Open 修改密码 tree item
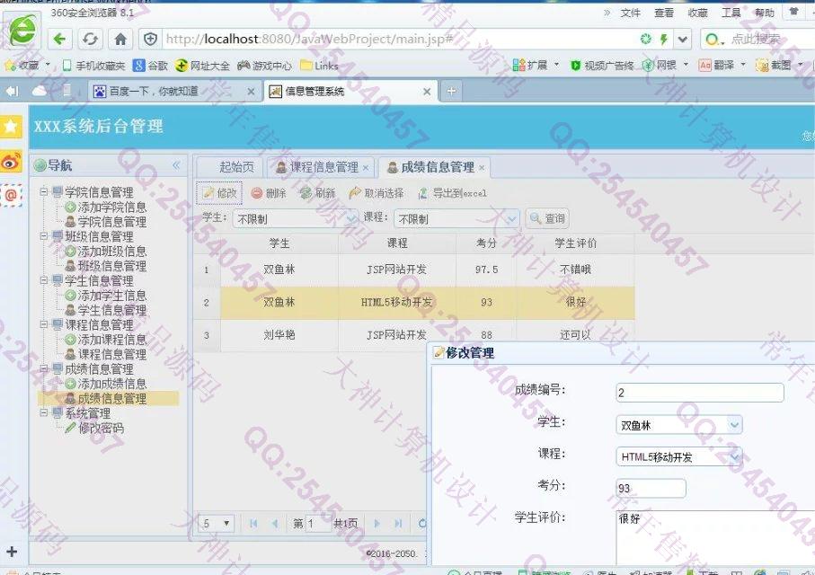This screenshot has height=575, width=815. pos(94,429)
